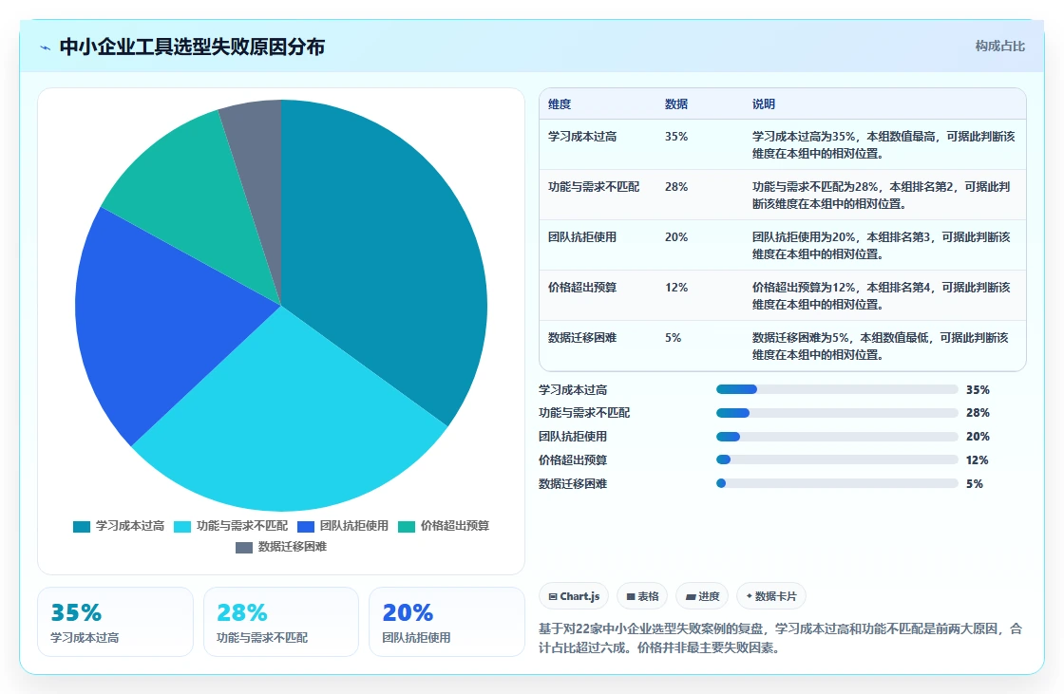
Task: Click 学习成本过高 progress row label
Action: pyautogui.click(x=573, y=389)
